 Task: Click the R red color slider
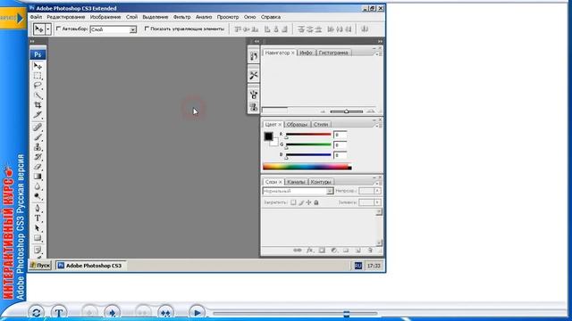308,135
